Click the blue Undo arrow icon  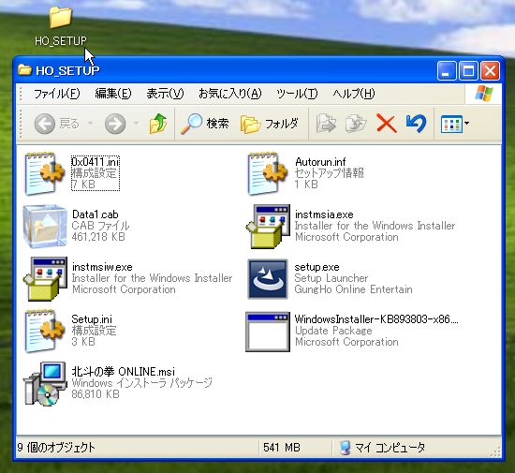416,124
